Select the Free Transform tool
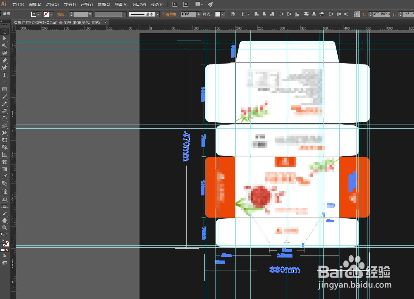This screenshot has height=299, width=414. click(x=4, y=140)
